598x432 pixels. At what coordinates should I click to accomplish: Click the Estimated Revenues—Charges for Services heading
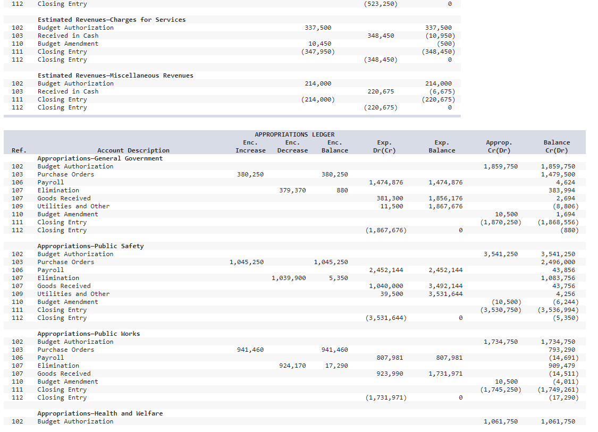coord(112,19)
